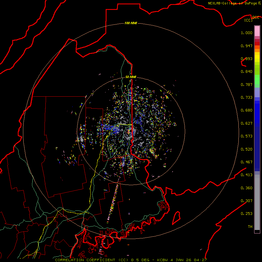Pick the pink top segment of the color bar

(257, 31)
